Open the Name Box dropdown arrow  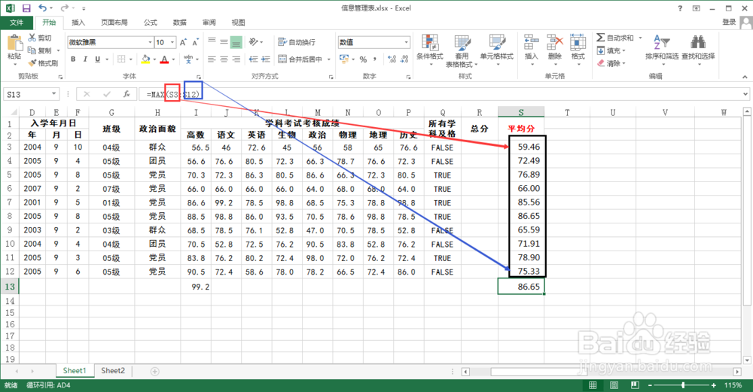click(x=53, y=93)
